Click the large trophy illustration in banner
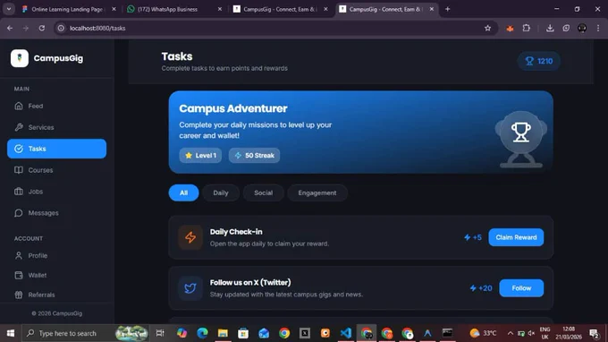 pos(520,140)
